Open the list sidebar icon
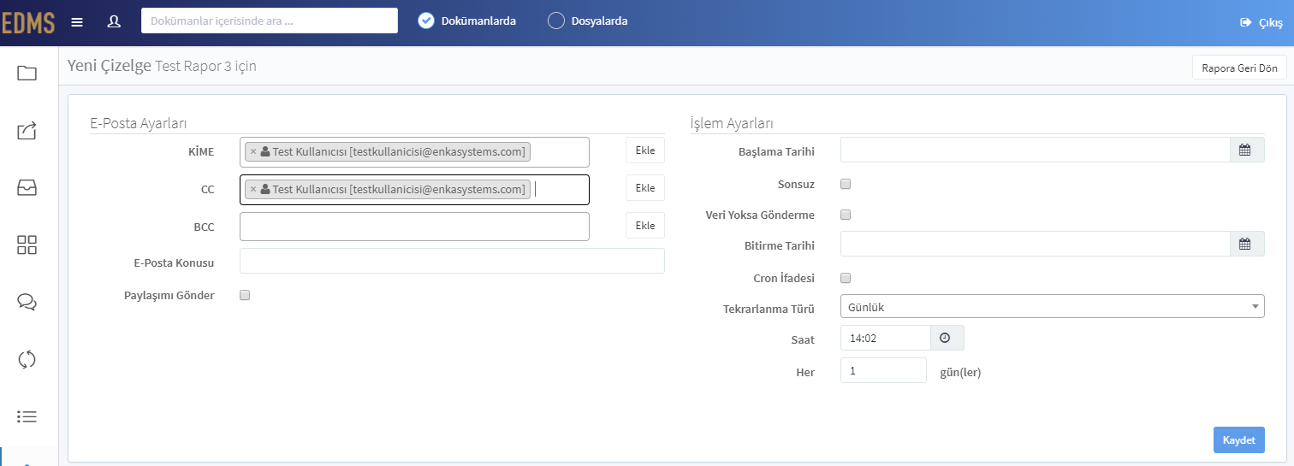1294x466 pixels. coord(27,416)
